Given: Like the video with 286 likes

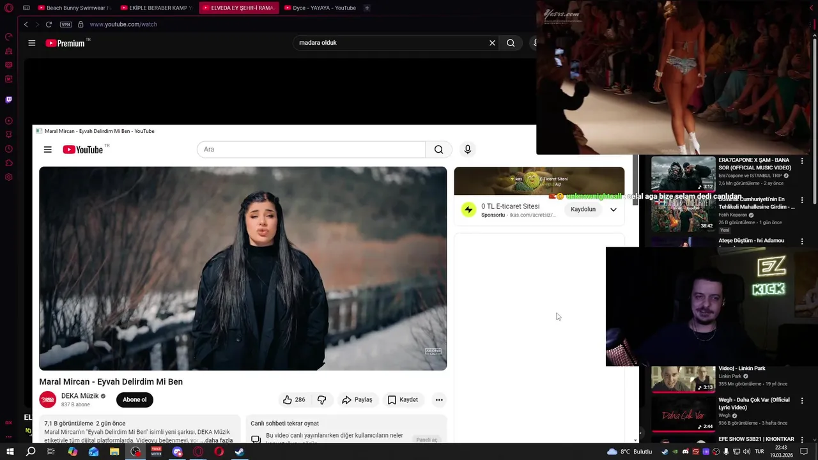Looking at the screenshot, I should point(294,400).
